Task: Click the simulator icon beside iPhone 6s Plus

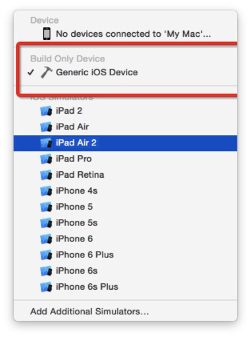Action: 46,287
